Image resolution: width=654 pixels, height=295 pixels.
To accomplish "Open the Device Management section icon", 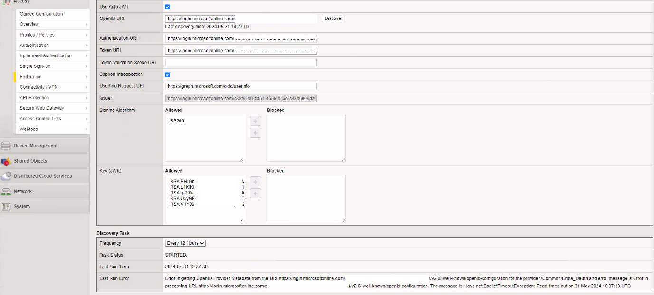I will point(6,146).
